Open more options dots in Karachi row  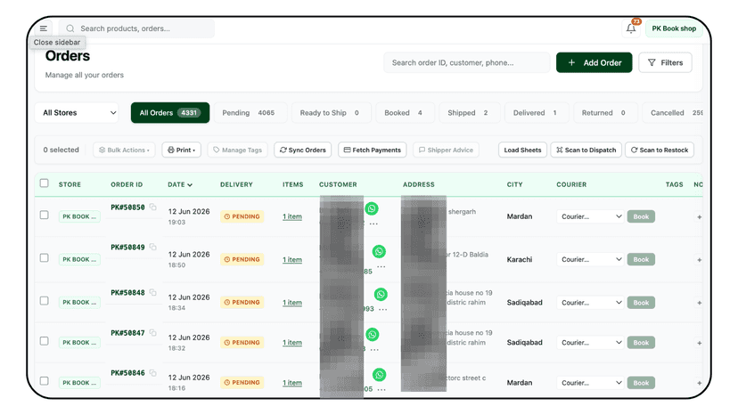(x=381, y=267)
